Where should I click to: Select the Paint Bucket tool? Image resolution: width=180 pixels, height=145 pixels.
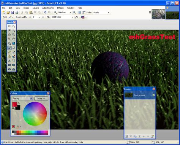(9, 43)
